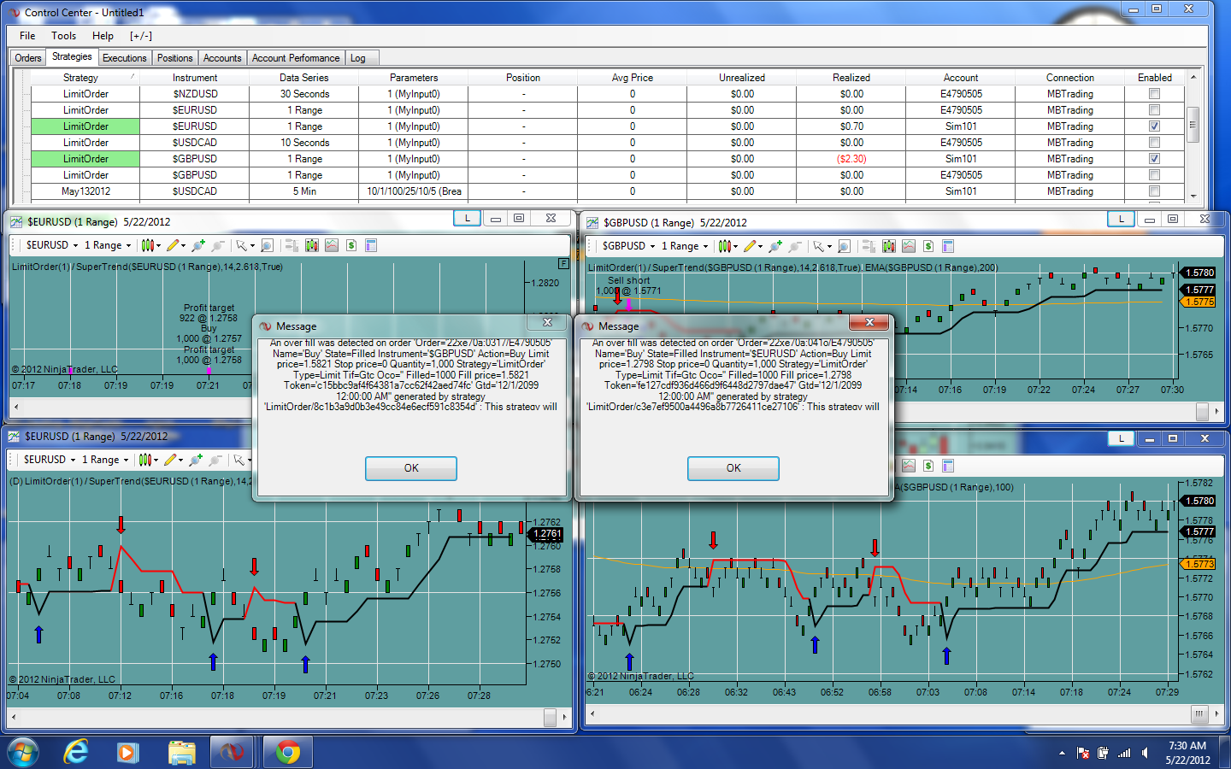The image size is (1231, 769).
Task: Open chart trader icon in top EURUSD chart
Action: tap(292, 245)
